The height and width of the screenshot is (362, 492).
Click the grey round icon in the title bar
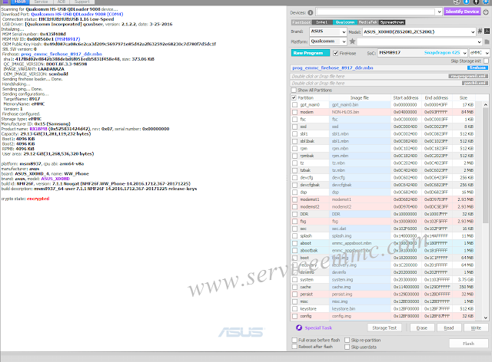tap(457, 2)
